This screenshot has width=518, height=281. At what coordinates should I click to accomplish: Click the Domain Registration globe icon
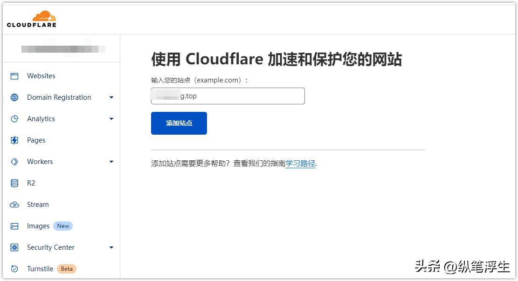[x=14, y=97]
